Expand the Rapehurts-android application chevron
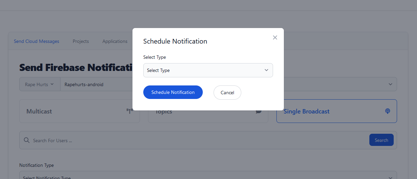 [390, 84]
